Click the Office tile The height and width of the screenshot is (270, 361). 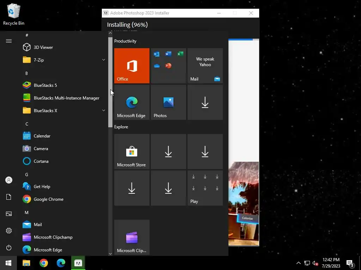132,66
